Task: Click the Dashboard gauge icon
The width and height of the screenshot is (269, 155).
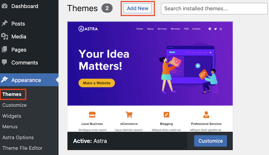Action: [5, 6]
